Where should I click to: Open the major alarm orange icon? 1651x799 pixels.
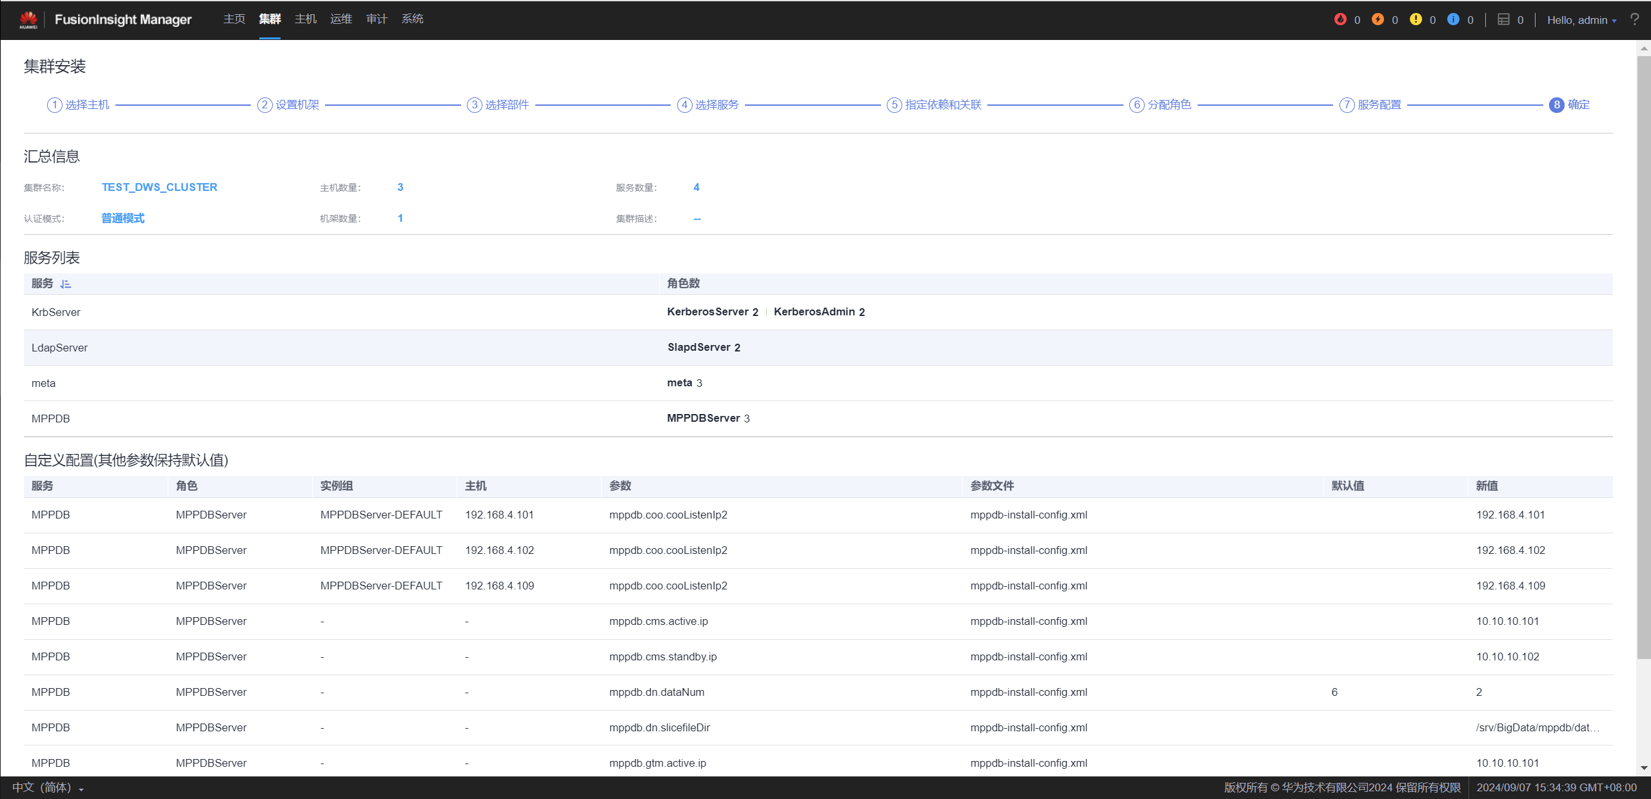click(1378, 19)
